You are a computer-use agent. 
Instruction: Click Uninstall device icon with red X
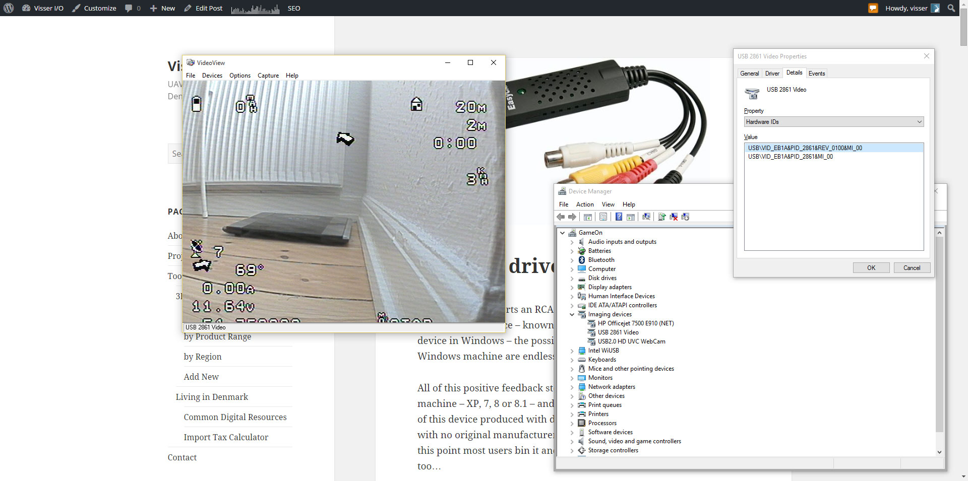pos(674,217)
